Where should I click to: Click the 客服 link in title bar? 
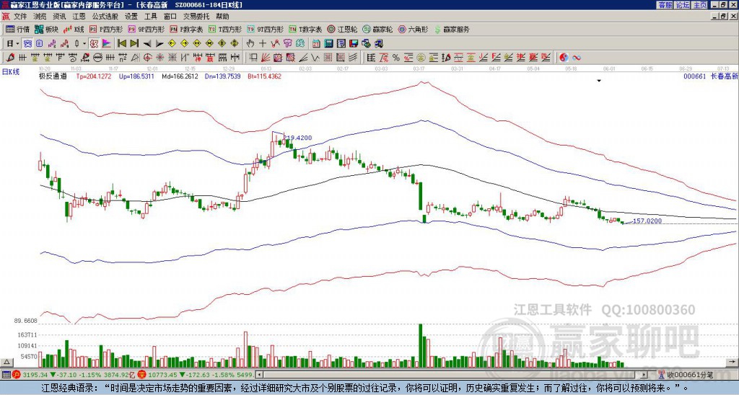point(665,5)
